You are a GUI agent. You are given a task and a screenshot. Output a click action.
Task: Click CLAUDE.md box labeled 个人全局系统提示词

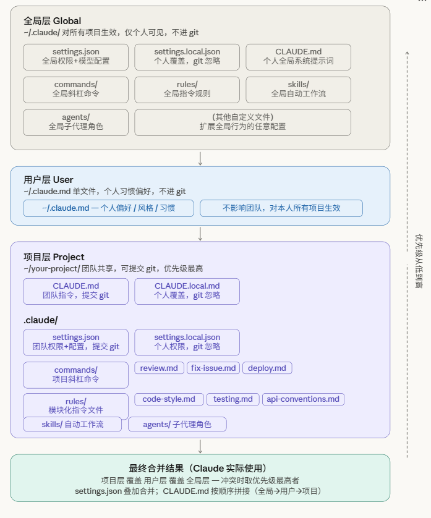click(x=299, y=57)
